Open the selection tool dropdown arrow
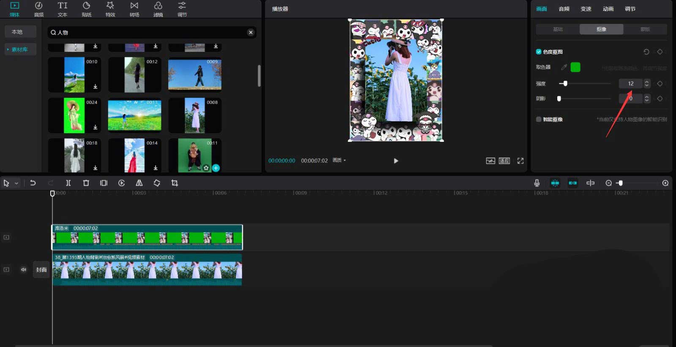 tap(16, 184)
